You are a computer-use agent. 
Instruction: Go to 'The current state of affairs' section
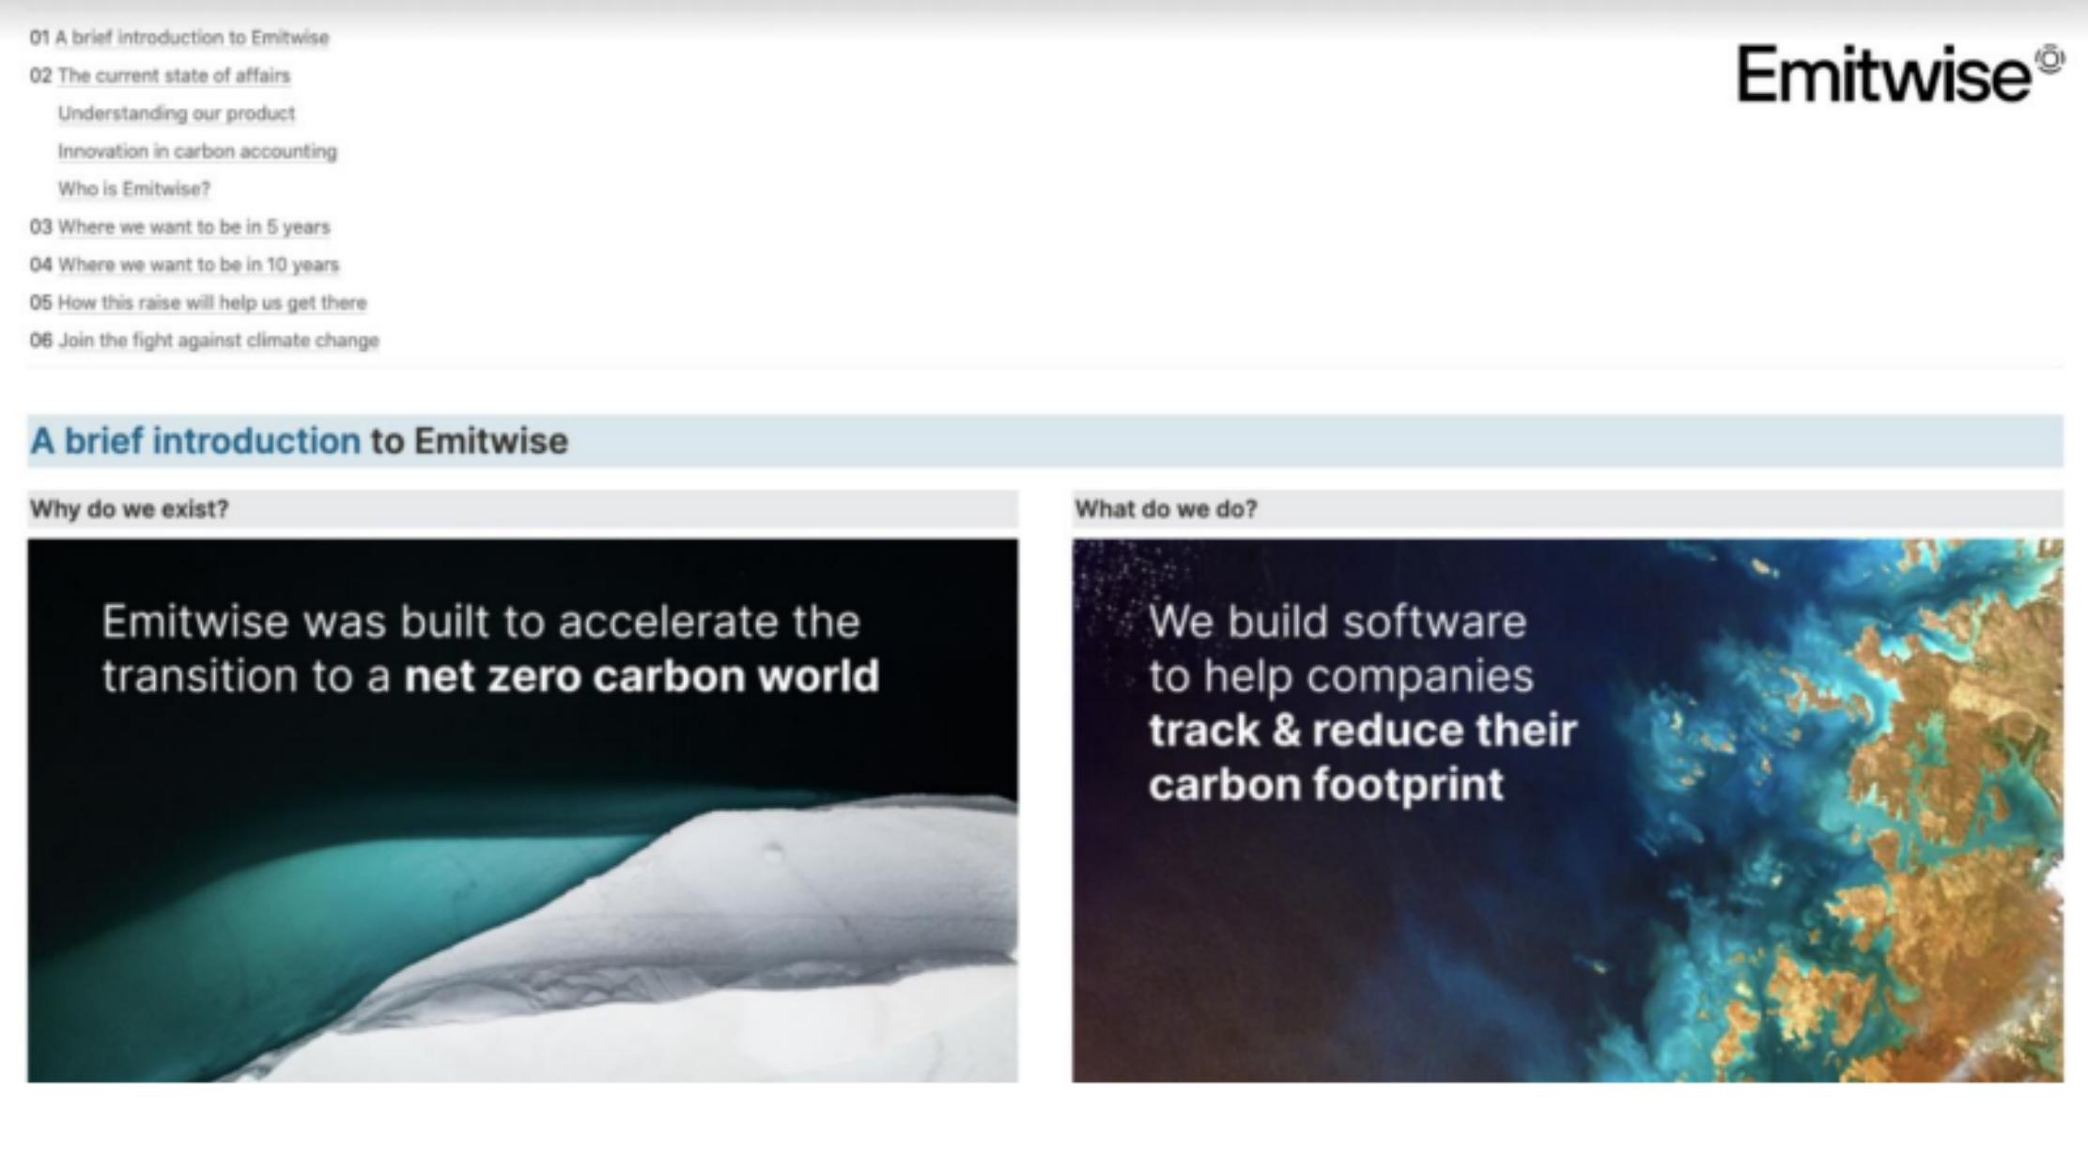click(x=174, y=75)
